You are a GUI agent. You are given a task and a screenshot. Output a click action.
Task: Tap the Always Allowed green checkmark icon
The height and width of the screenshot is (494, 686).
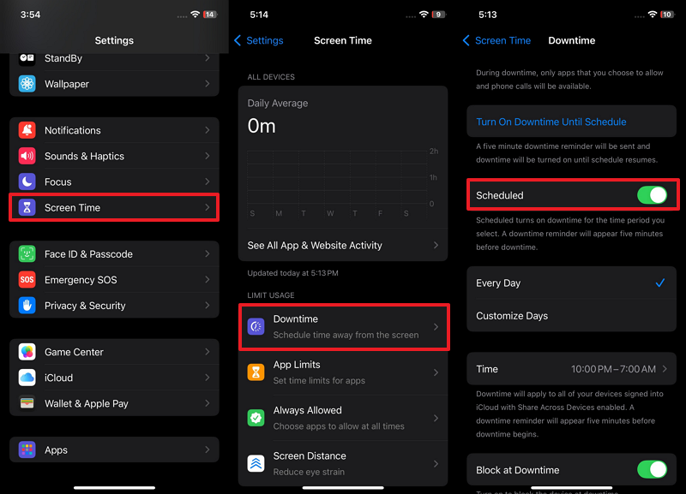[256, 418]
